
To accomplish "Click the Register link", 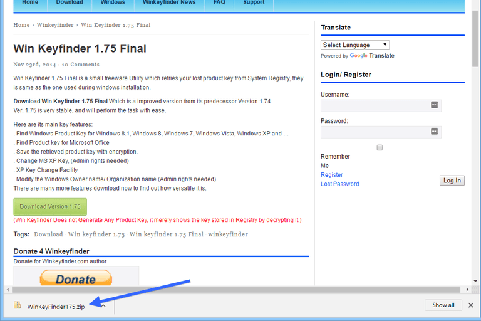I will 331,175.
